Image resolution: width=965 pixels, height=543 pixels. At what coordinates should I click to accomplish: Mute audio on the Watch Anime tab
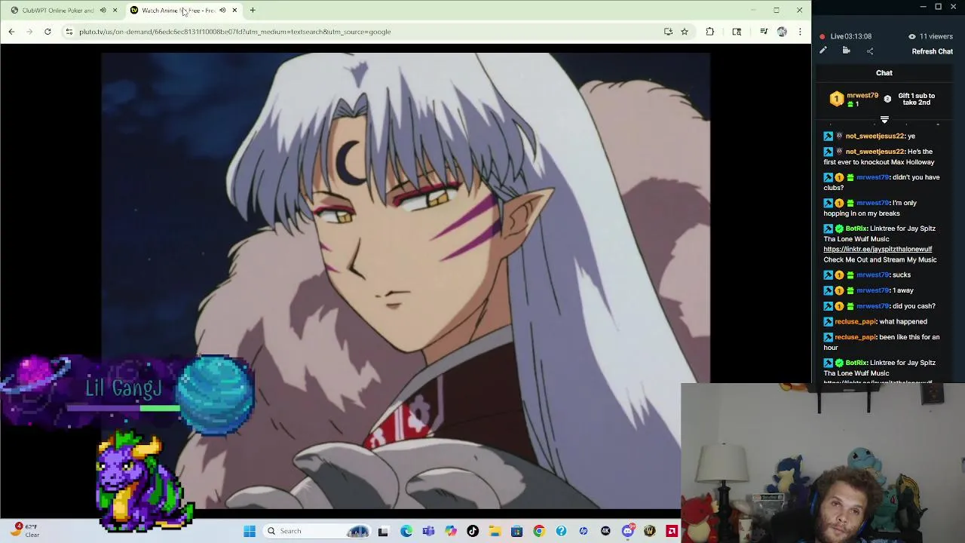point(222,10)
